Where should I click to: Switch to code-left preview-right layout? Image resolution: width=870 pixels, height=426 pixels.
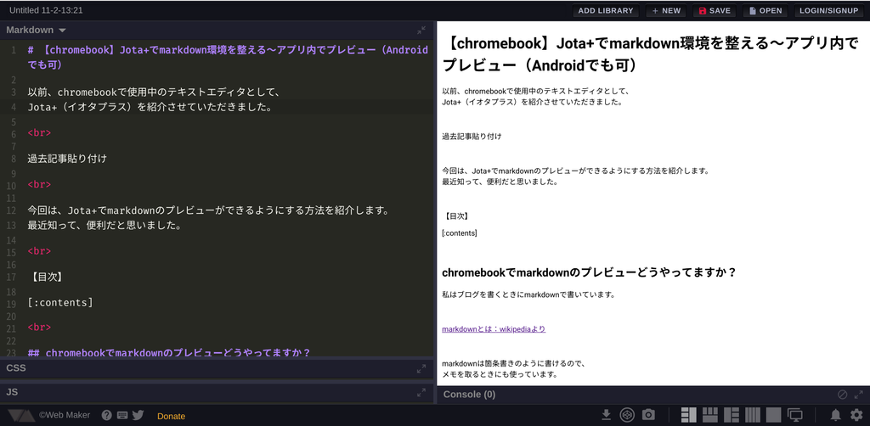[688, 414]
